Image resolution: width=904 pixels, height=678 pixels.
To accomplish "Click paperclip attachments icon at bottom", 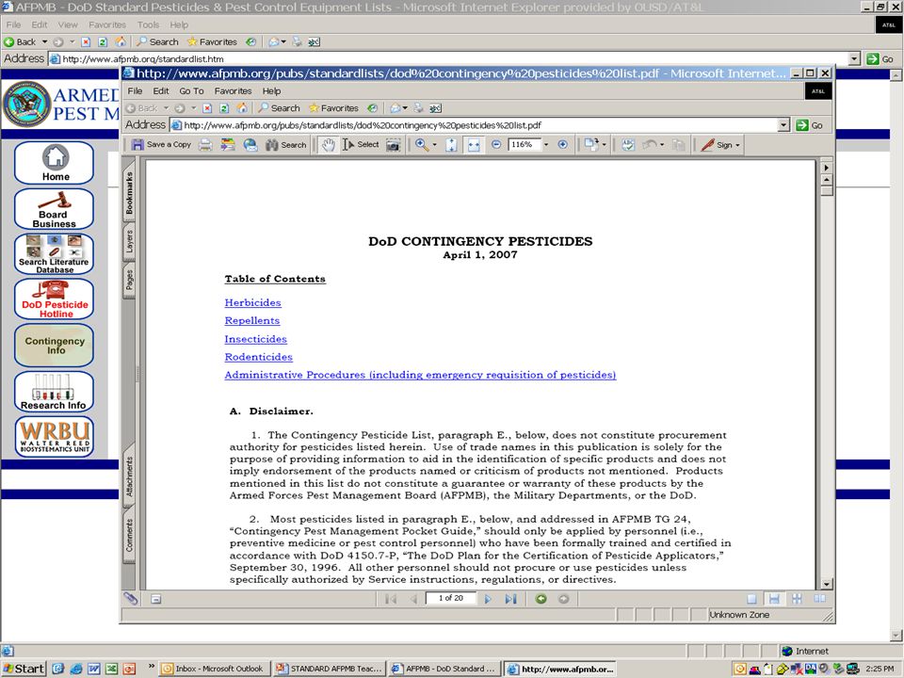I will (x=131, y=599).
